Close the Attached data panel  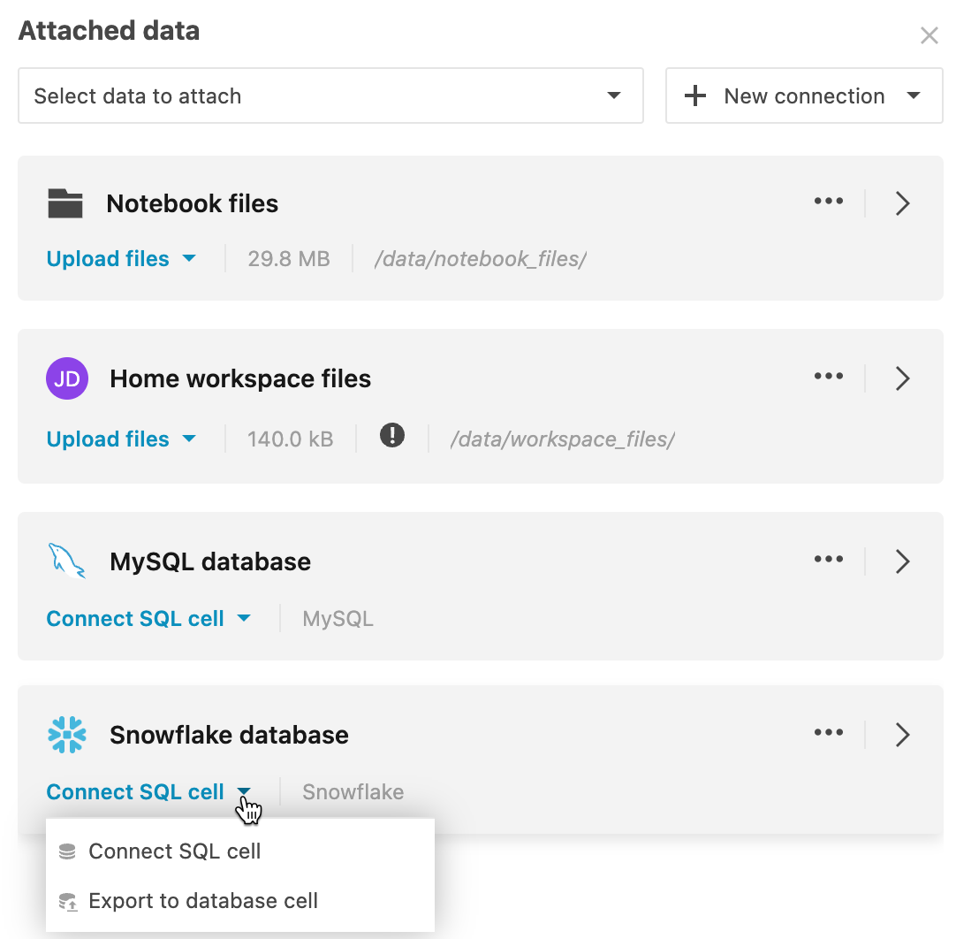929,35
